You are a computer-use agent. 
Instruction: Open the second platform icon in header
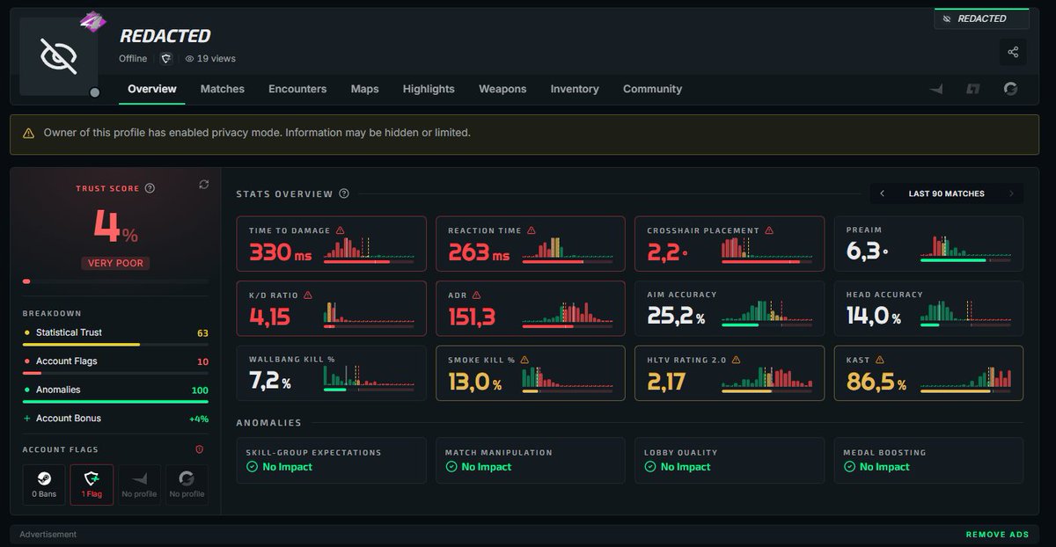coord(973,89)
